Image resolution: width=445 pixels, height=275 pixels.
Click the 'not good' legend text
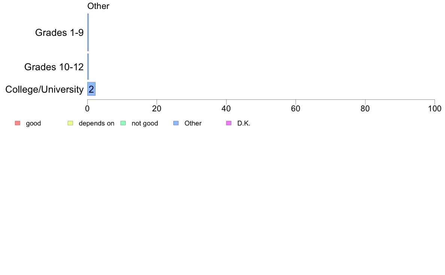pyautogui.click(x=145, y=123)
